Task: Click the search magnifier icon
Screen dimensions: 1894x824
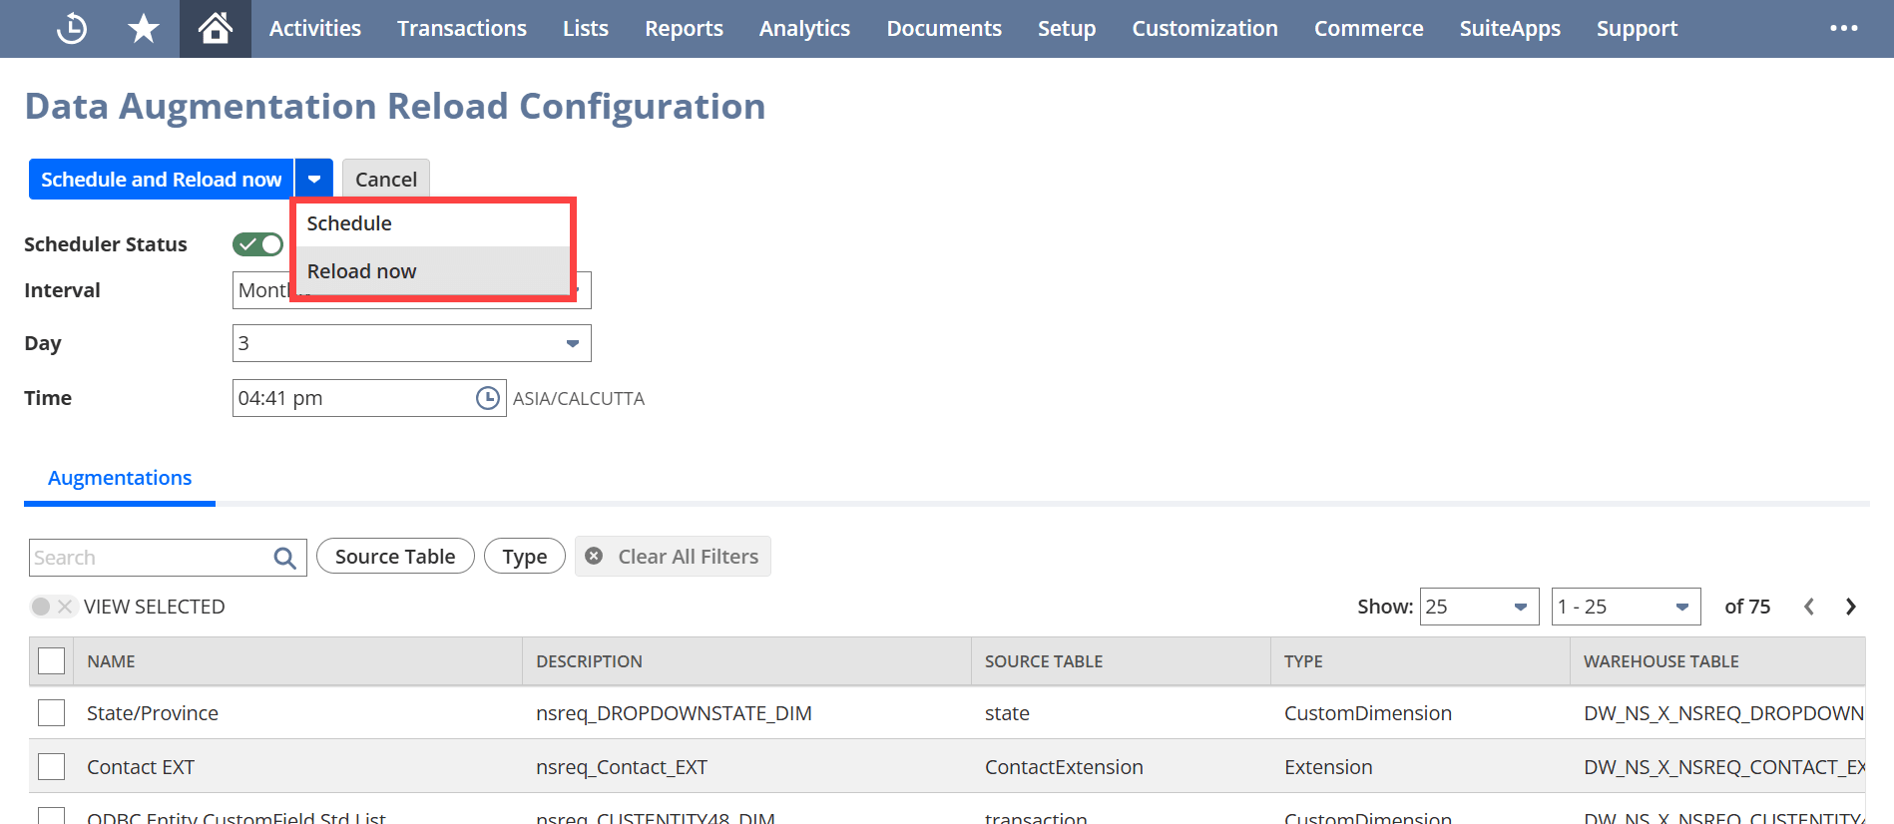Action: [x=284, y=558]
